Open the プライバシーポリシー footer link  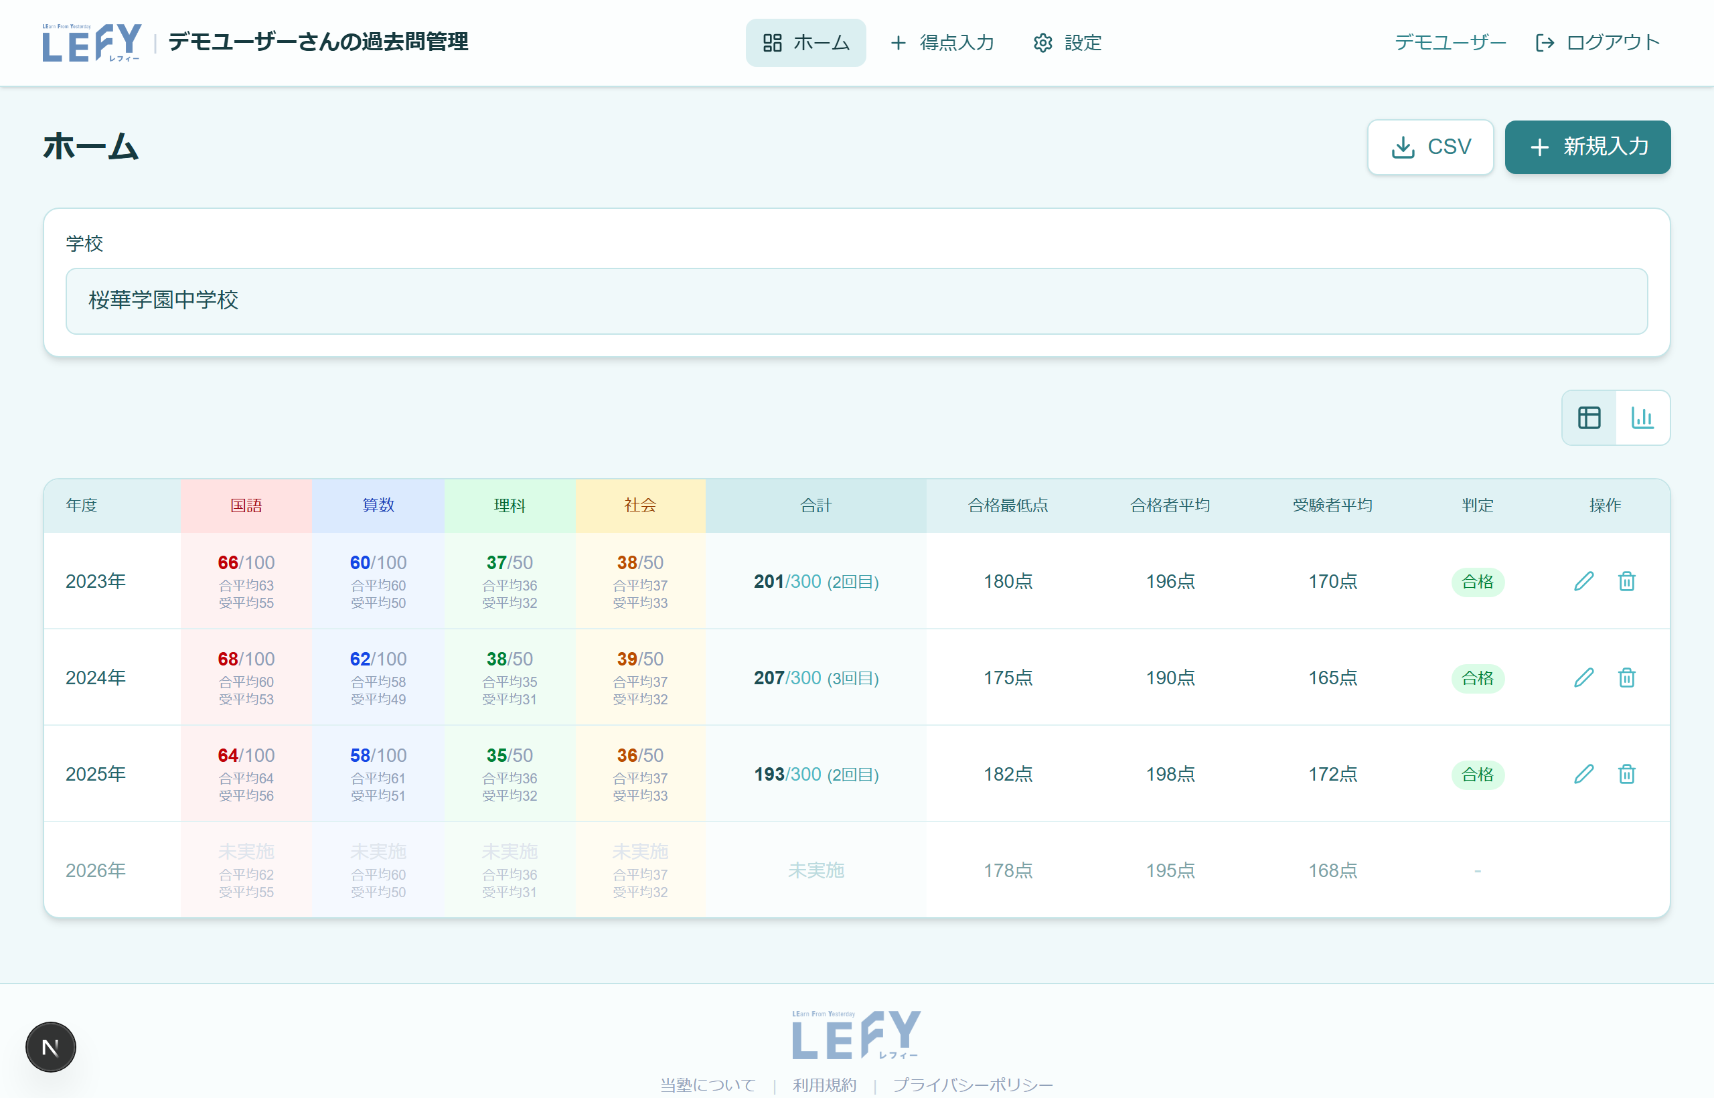(973, 1085)
